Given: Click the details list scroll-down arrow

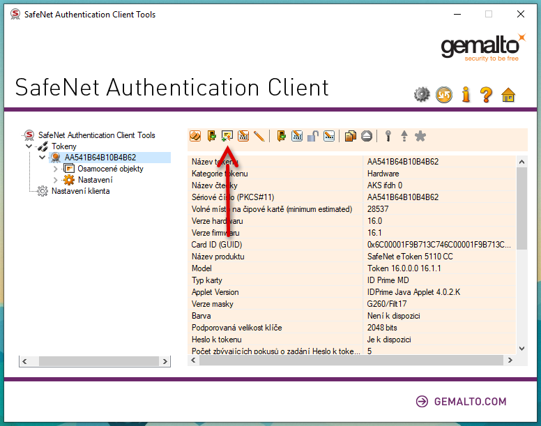Looking at the screenshot, I should 521,349.
